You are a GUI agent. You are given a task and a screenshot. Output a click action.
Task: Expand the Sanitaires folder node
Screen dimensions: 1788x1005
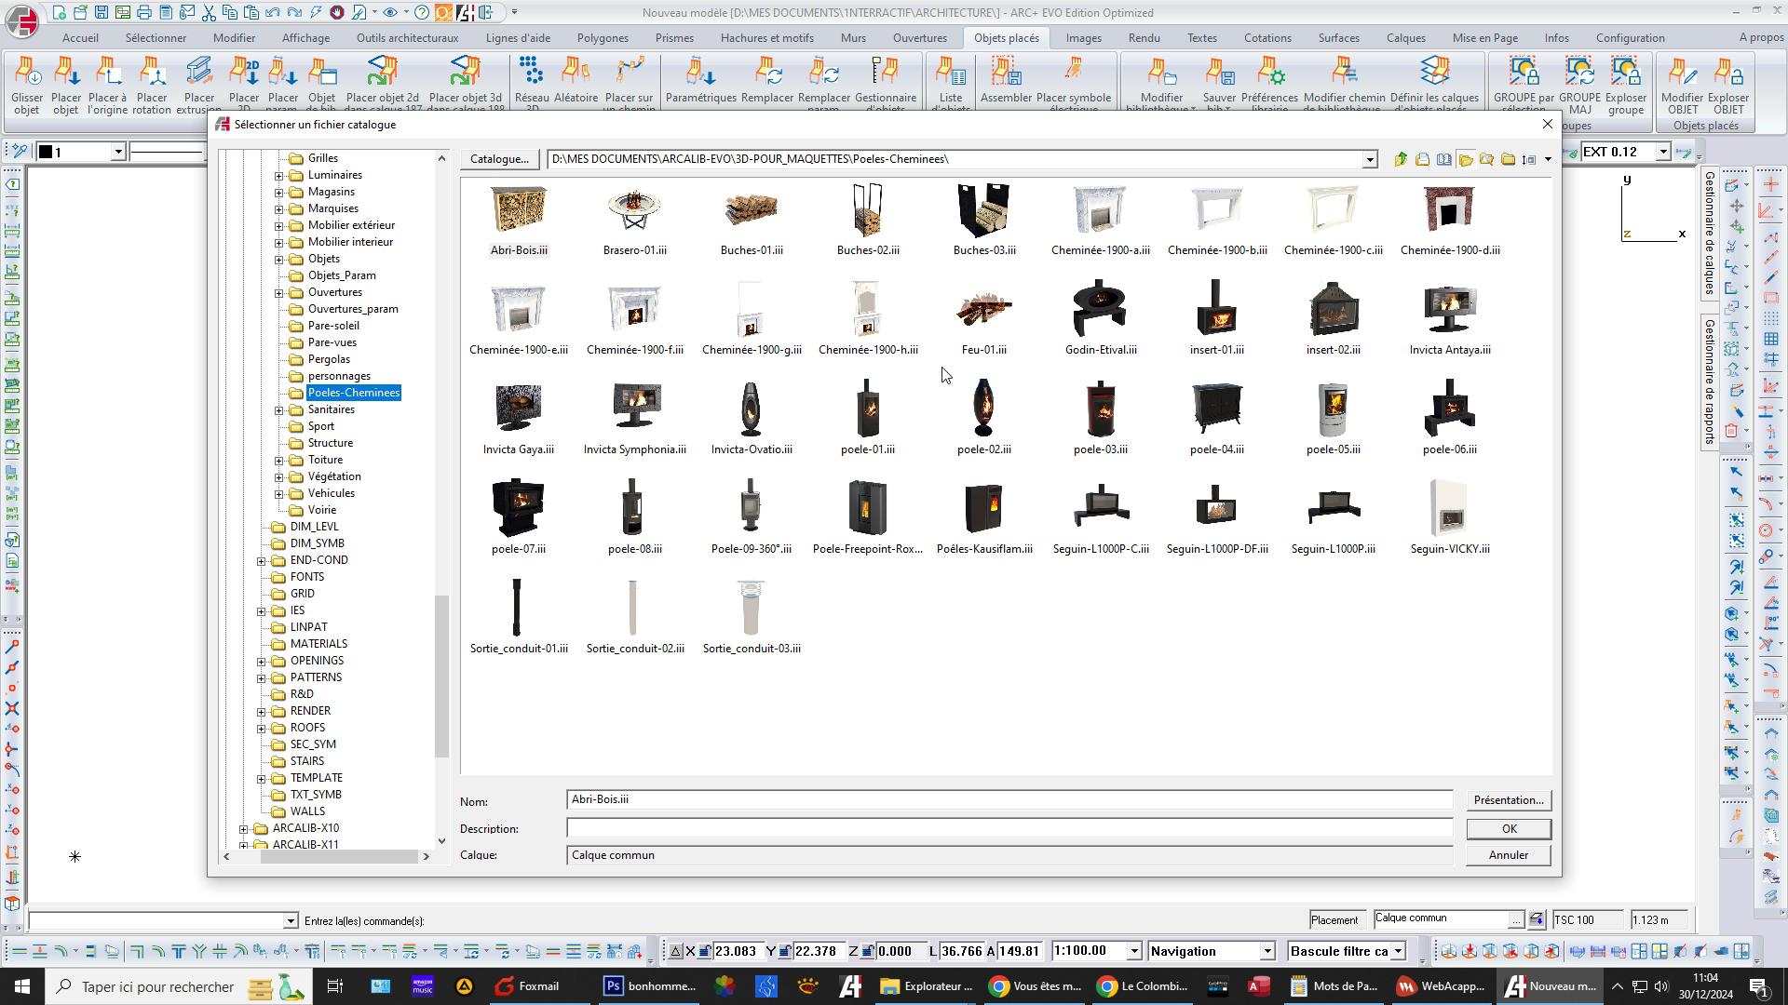(278, 409)
